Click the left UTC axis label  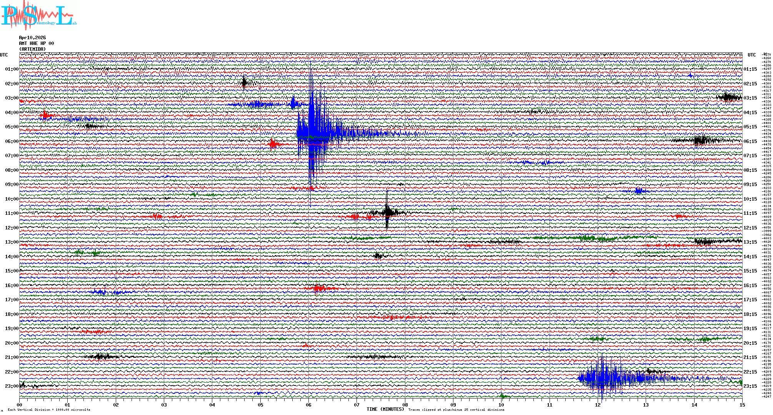pyautogui.click(x=4, y=55)
